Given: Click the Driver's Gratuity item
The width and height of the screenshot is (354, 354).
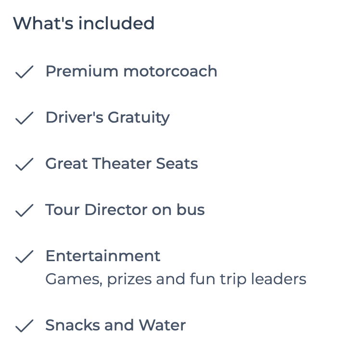Looking at the screenshot, I should coord(108,118).
